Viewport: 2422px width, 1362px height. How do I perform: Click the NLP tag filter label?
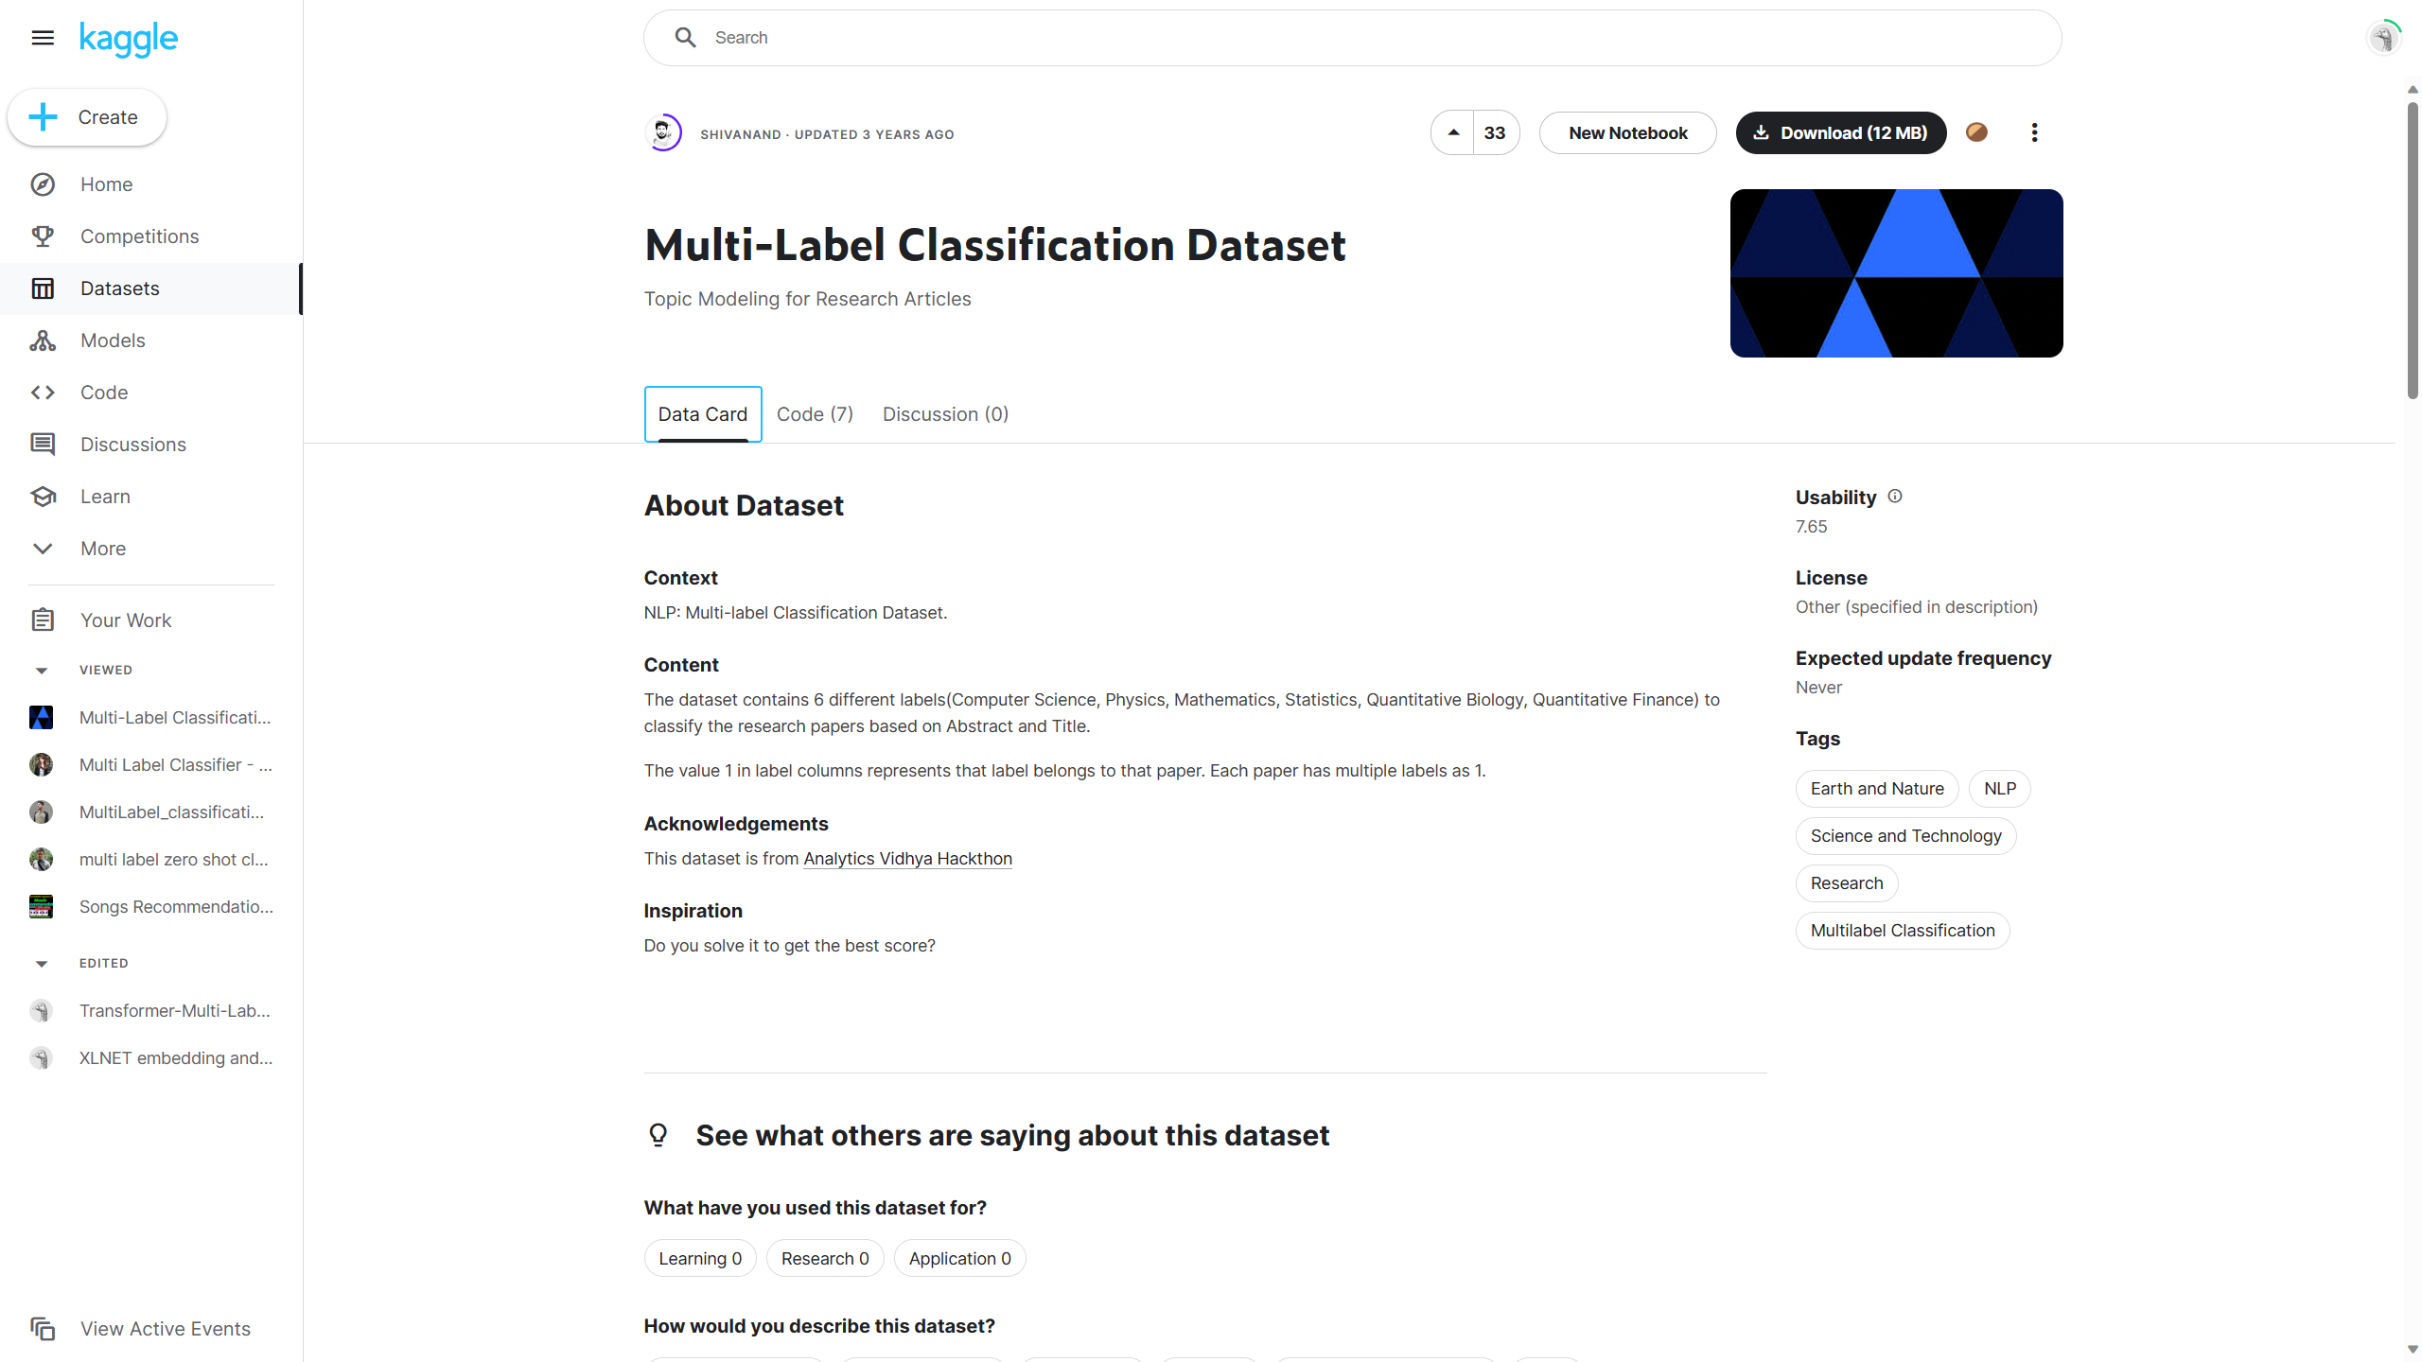click(2001, 787)
